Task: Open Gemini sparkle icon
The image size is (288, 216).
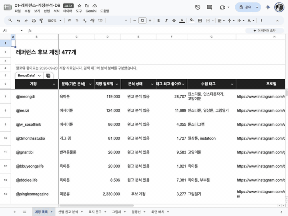Action: point(268,7)
